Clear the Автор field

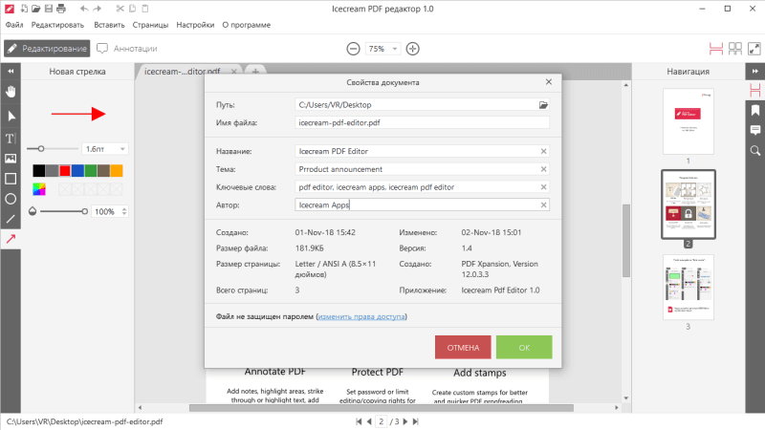coord(543,205)
